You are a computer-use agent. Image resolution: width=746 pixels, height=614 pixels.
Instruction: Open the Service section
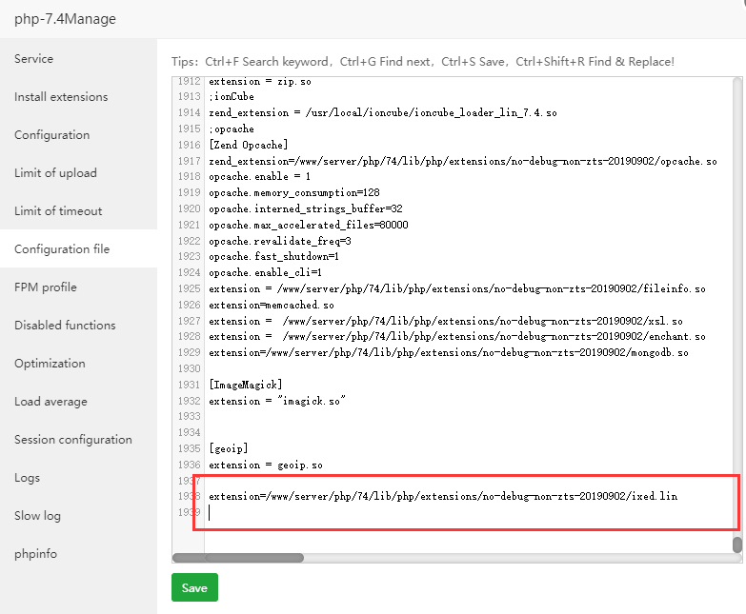click(x=34, y=59)
